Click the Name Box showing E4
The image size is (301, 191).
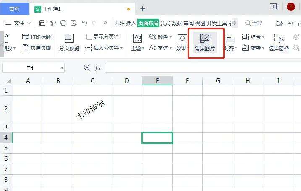tap(31, 68)
